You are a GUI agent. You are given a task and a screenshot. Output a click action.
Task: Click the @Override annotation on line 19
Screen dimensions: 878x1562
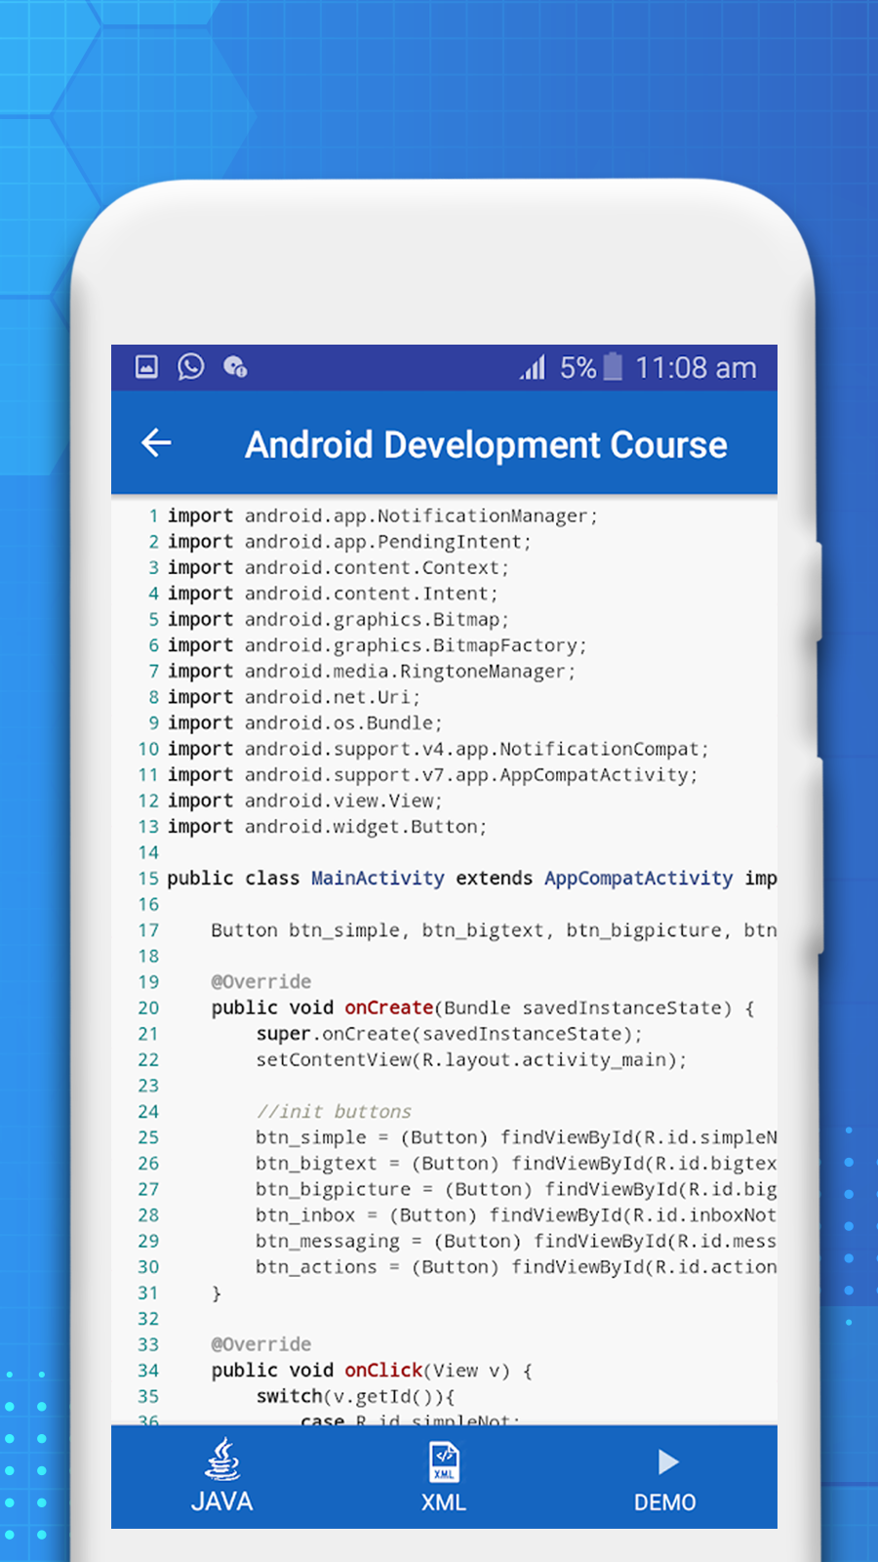tap(261, 982)
